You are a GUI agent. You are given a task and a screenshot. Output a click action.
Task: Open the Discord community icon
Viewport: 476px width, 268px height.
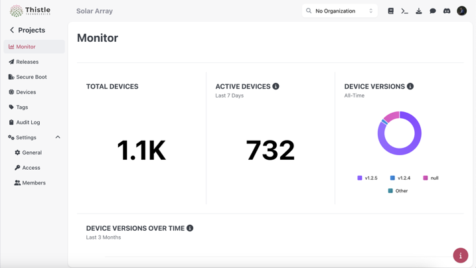tap(447, 11)
